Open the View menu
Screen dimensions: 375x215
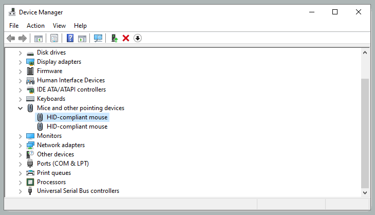59,26
